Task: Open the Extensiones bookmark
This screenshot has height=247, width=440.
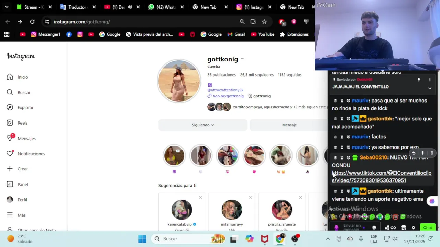Action: tap(294, 34)
